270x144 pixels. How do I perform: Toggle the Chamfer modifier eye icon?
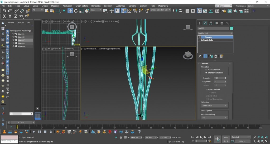tap(200, 37)
